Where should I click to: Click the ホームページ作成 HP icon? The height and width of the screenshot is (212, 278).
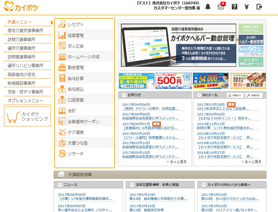[62, 57]
